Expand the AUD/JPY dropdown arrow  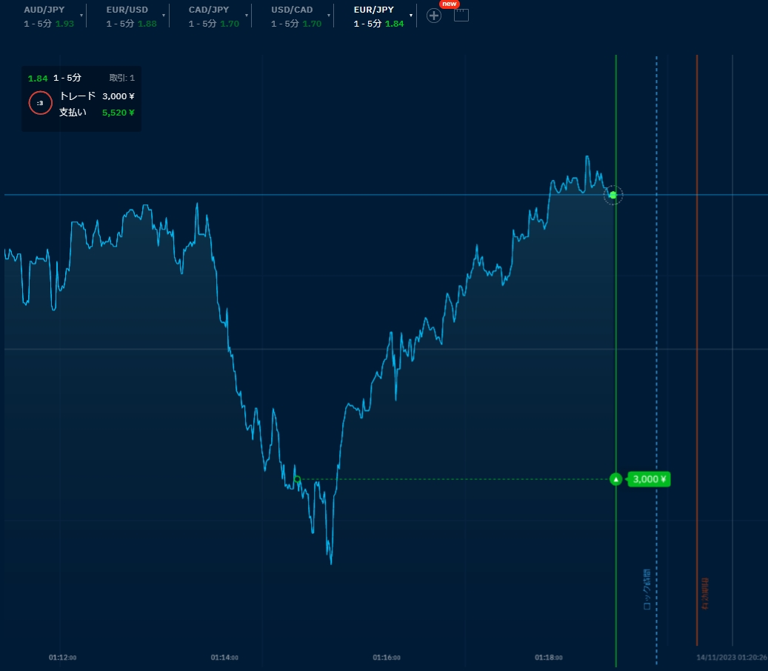point(81,15)
